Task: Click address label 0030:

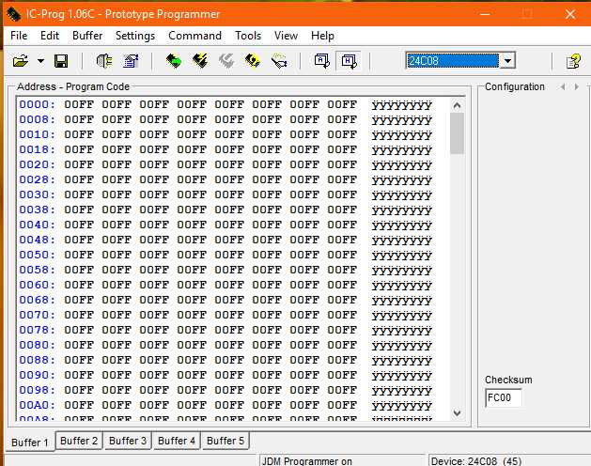Action: coord(37,194)
